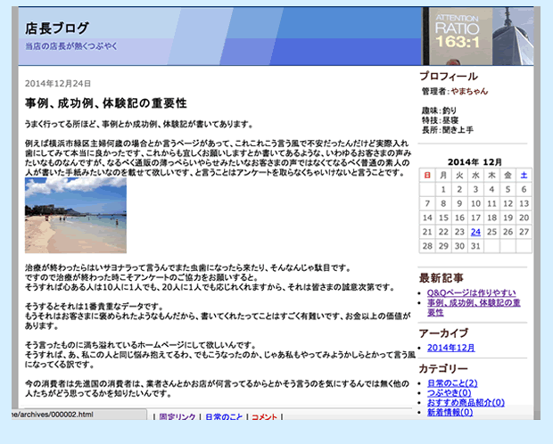553x444 pixels.
Task: Click the 固定リンク permalink
Action: [177, 416]
